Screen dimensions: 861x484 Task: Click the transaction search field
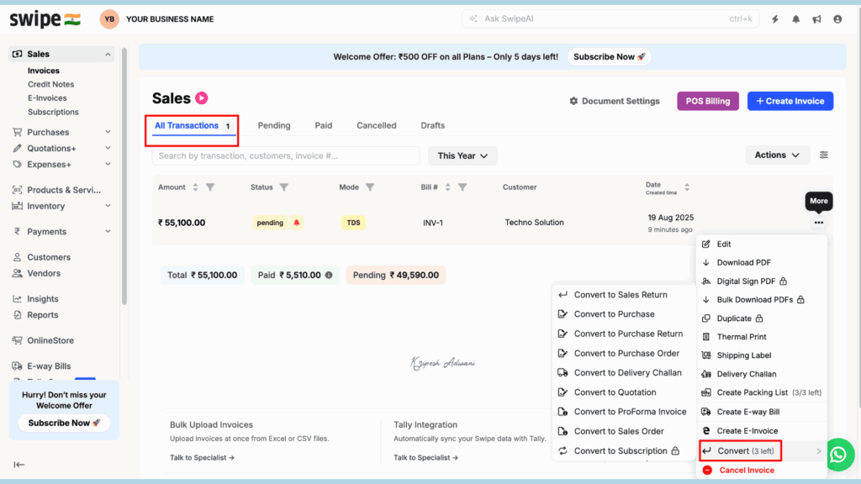click(285, 155)
